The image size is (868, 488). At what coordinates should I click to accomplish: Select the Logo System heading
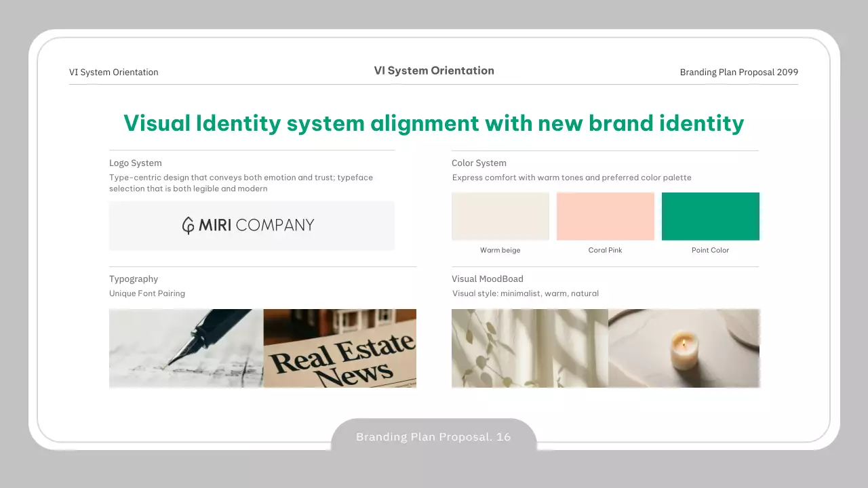coord(136,163)
